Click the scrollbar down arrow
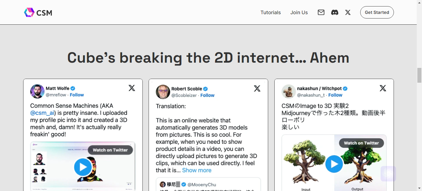422x191 pixels. pyautogui.click(x=419, y=188)
